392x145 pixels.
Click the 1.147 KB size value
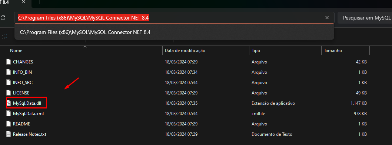(359, 103)
